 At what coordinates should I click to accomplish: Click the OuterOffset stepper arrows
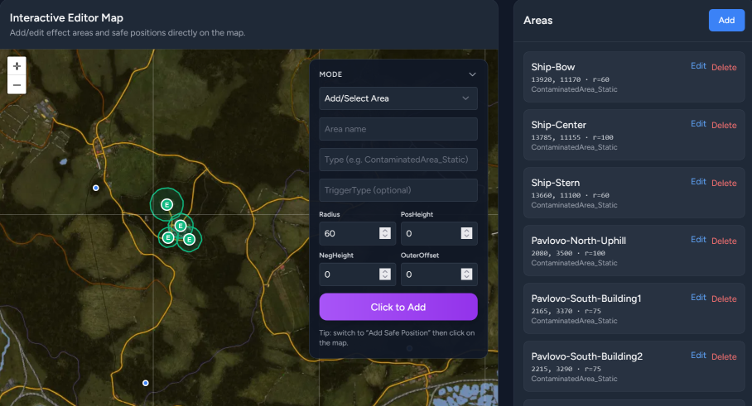tap(467, 275)
